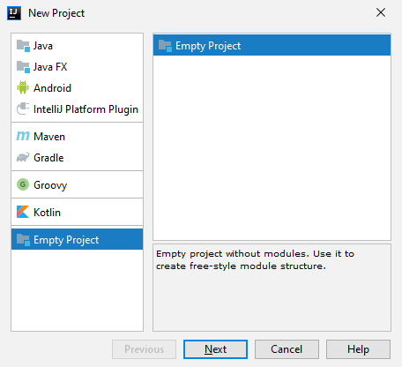The width and height of the screenshot is (402, 367).
Task: Select the Maven project type label
Action: [x=49, y=137]
